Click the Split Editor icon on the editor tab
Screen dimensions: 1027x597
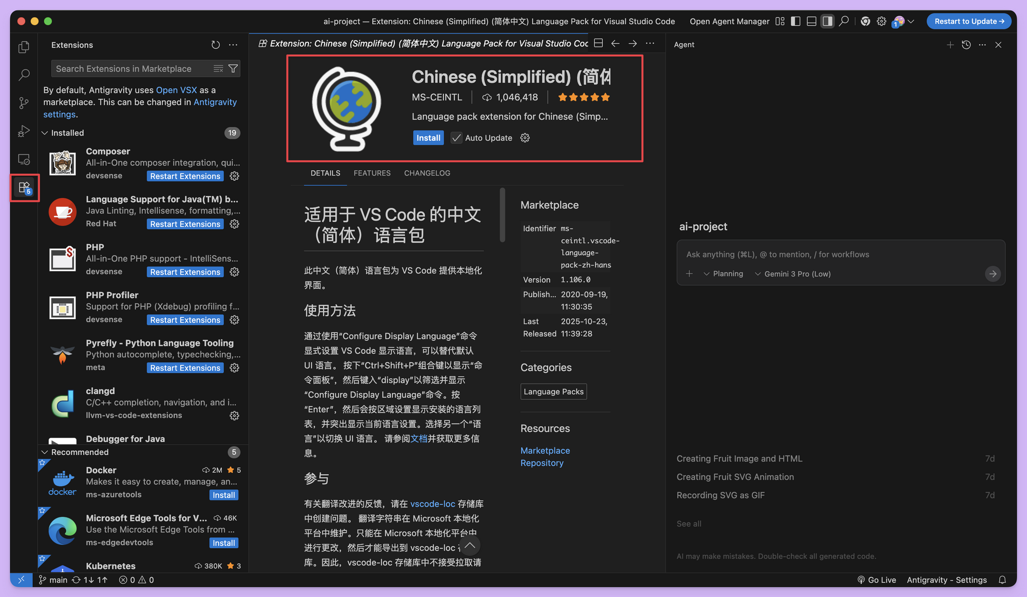click(598, 43)
